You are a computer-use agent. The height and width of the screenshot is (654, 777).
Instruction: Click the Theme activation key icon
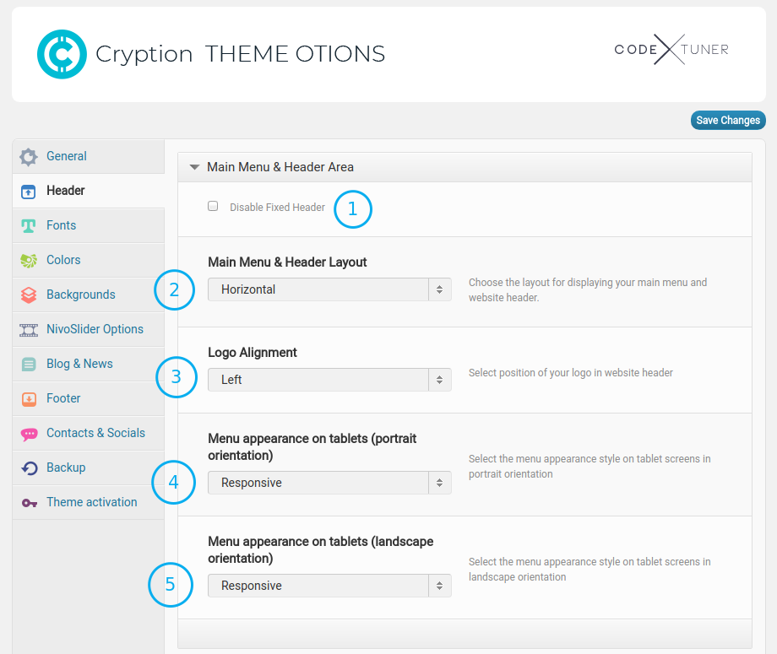tap(29, 502)
